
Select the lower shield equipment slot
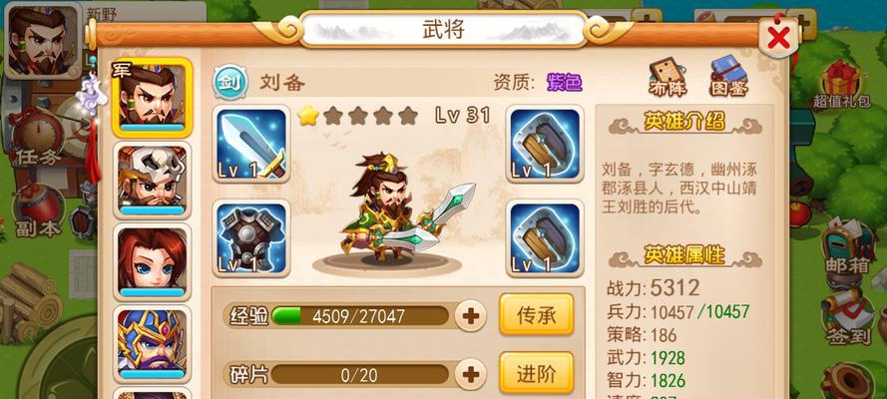(x=545, y=238)
